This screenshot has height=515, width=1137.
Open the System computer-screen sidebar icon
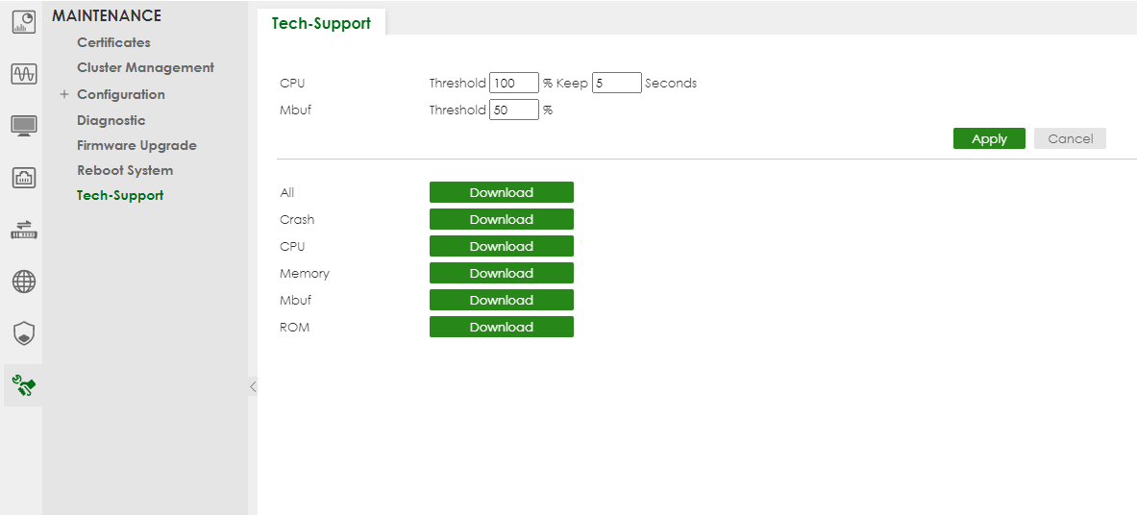point(23,126)
